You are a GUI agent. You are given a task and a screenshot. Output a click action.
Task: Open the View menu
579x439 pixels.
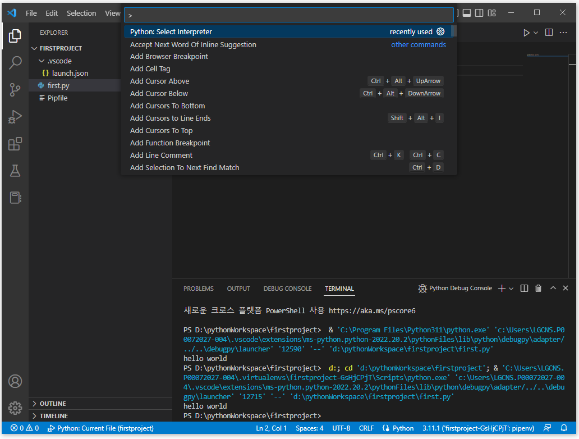click(x=112, y=13)
